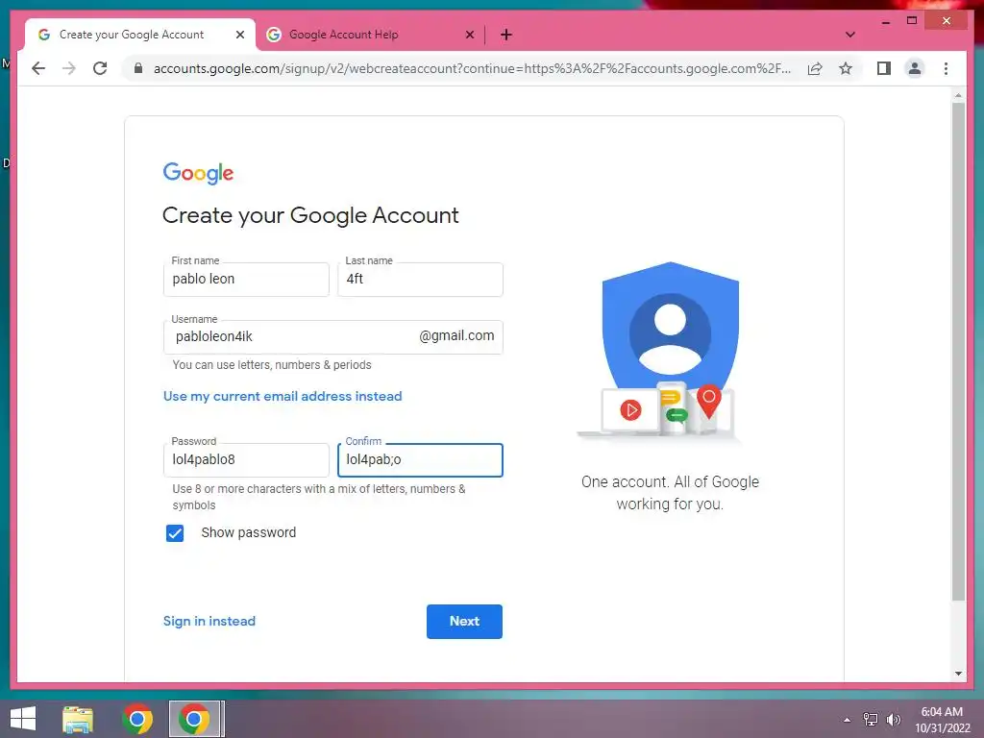
Task: Reload the page with the refresh icon
Action: [100, 68]
